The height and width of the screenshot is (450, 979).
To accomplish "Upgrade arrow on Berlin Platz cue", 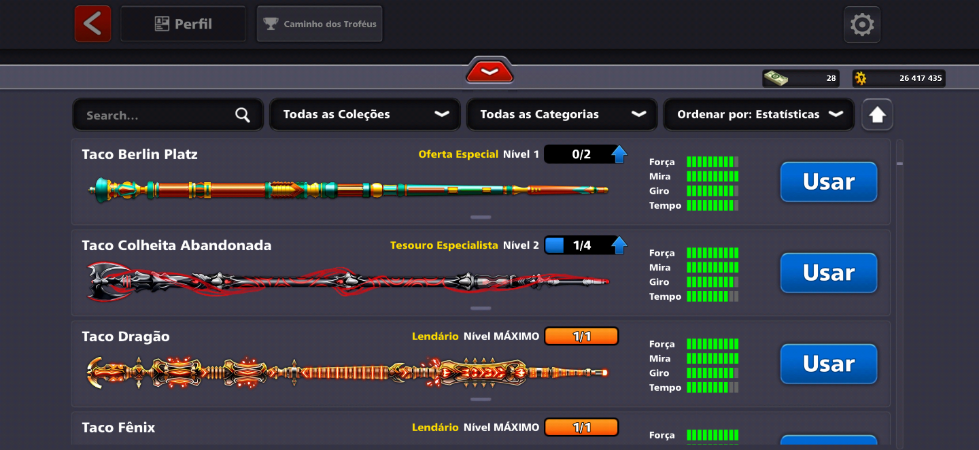I will [x=619, y=154].
